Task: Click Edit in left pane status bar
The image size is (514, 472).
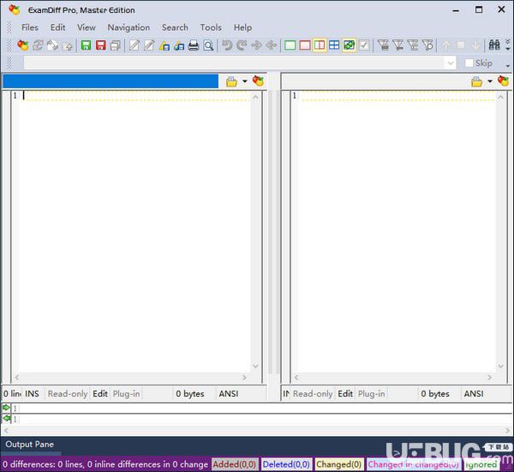Action: tap(100, 393)
